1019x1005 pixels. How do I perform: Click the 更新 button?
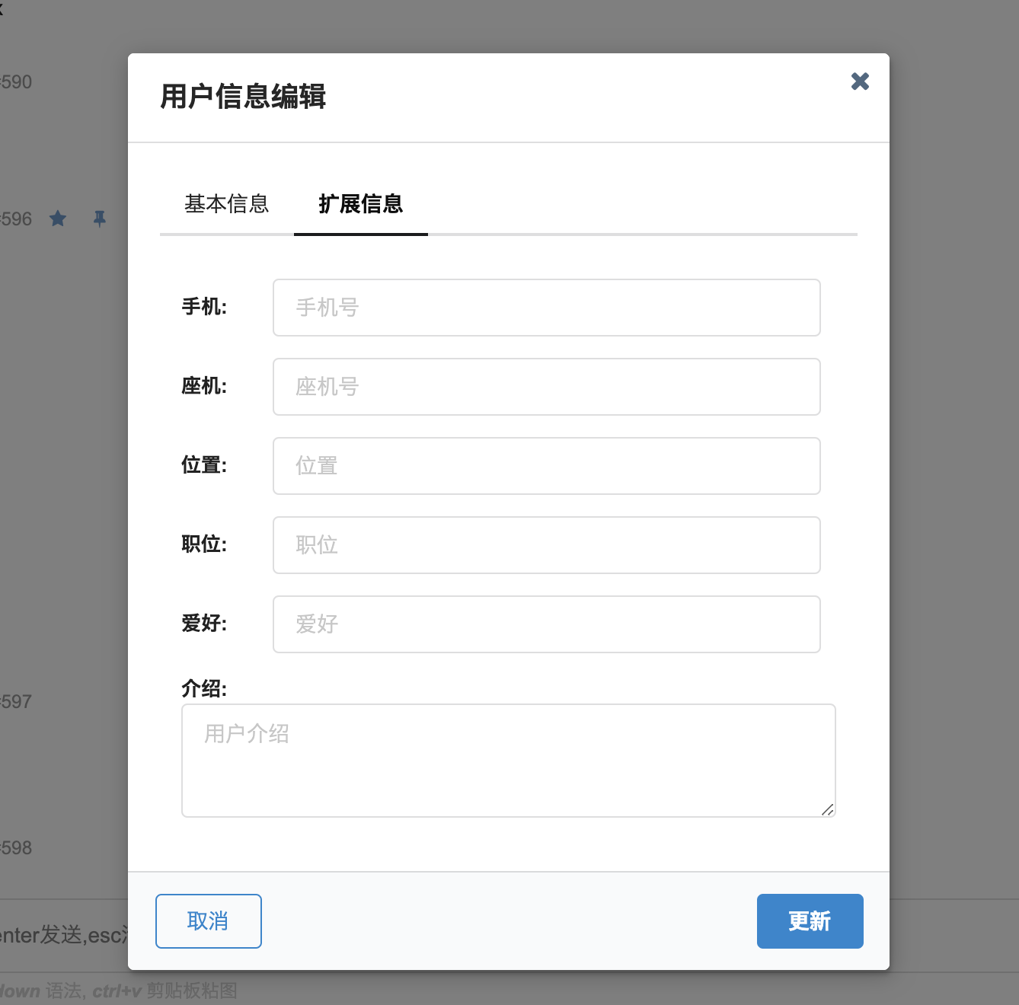tap(810, 921)
